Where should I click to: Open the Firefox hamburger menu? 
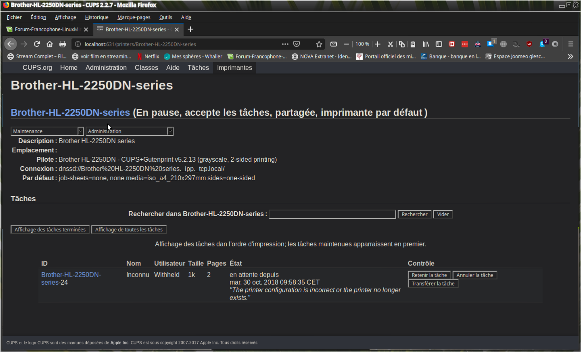(x=571, y=44)
